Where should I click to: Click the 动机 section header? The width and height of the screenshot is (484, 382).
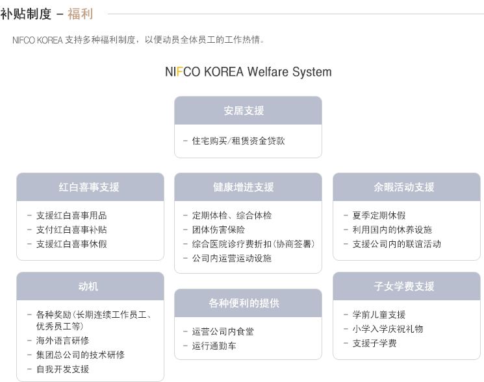point(90,286)
